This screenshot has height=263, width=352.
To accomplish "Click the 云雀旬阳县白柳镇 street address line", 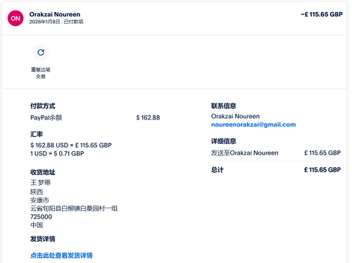I will (74, 208).
